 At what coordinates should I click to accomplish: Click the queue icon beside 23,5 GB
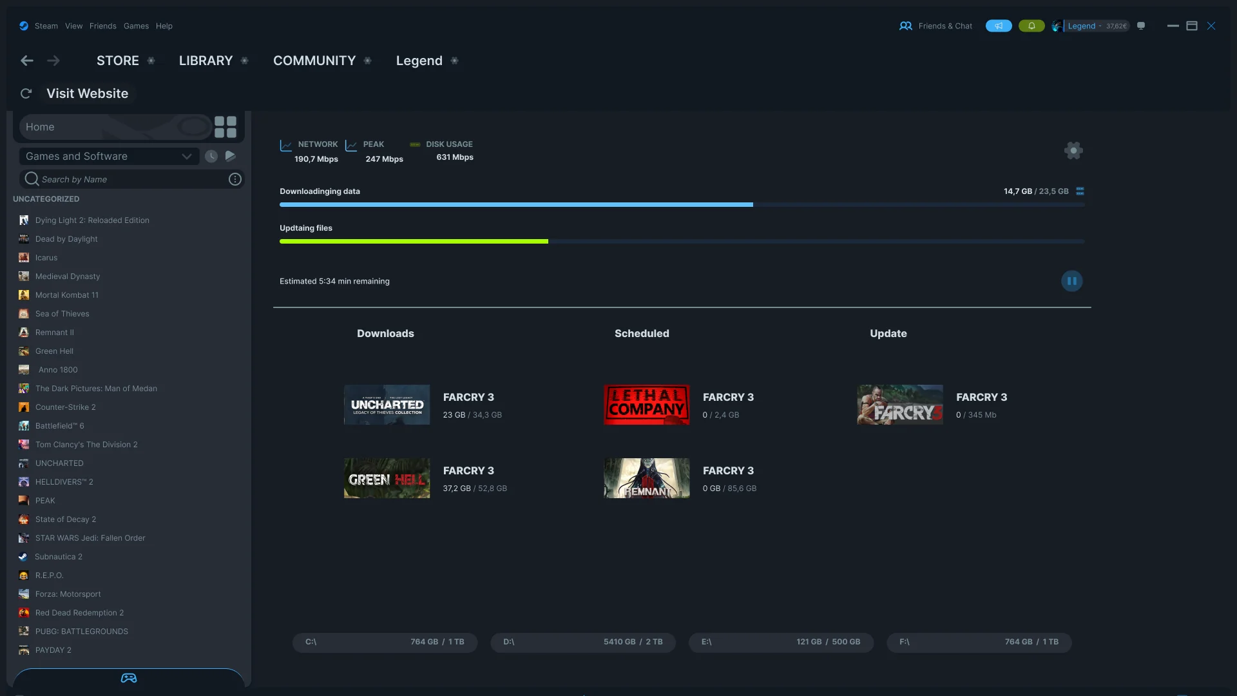click(x=1080, y=191)
